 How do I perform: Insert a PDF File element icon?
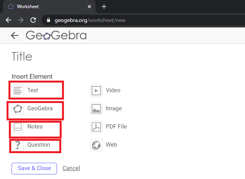tap(96, 127)
